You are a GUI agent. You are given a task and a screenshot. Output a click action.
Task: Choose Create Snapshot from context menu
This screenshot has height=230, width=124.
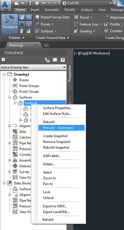click(55, 136)
